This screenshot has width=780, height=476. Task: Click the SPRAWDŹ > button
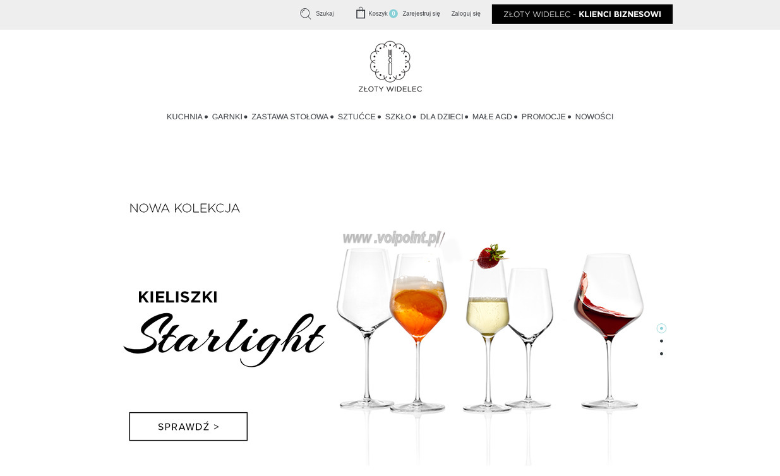coord(188,427)
